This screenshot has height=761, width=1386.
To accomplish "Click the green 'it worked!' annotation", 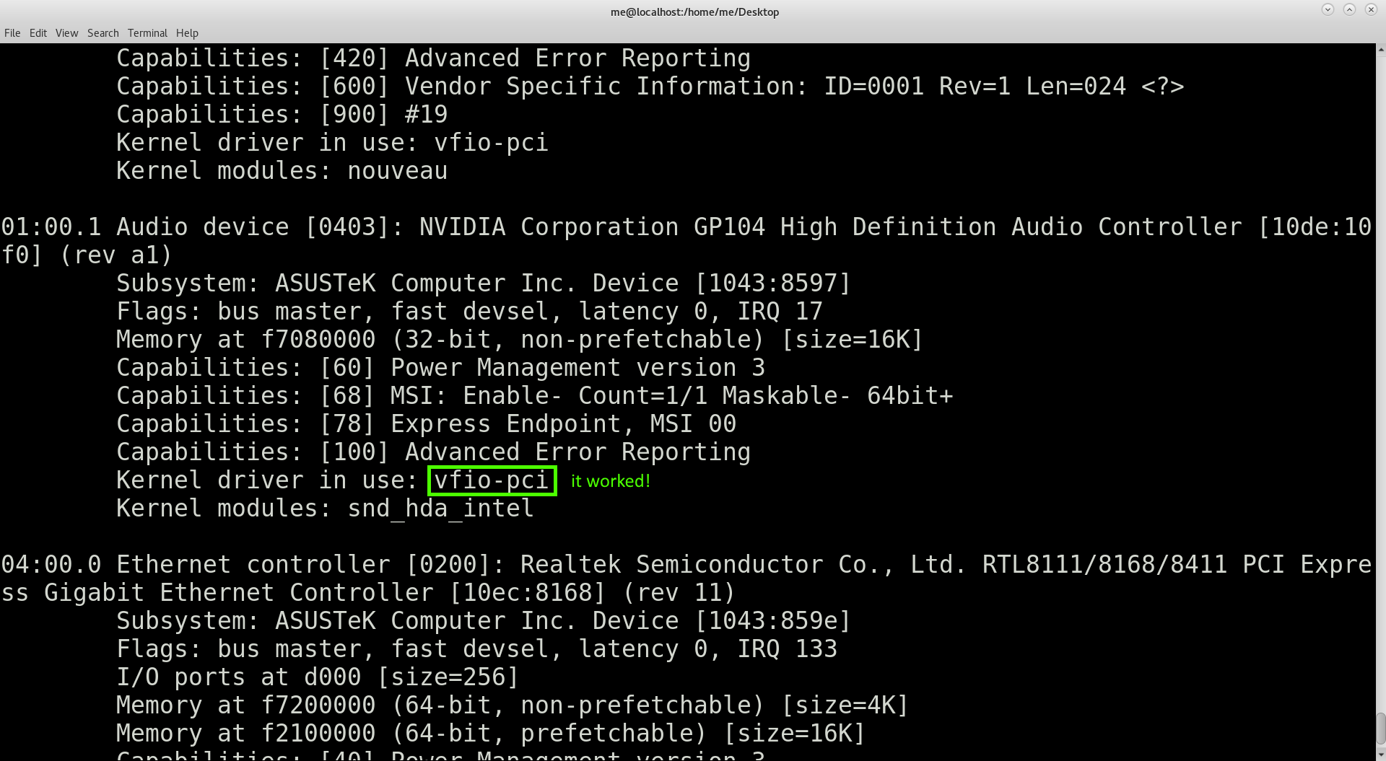I will [610, 480].
